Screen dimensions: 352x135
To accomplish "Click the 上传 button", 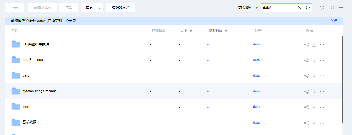I will 15,8.
